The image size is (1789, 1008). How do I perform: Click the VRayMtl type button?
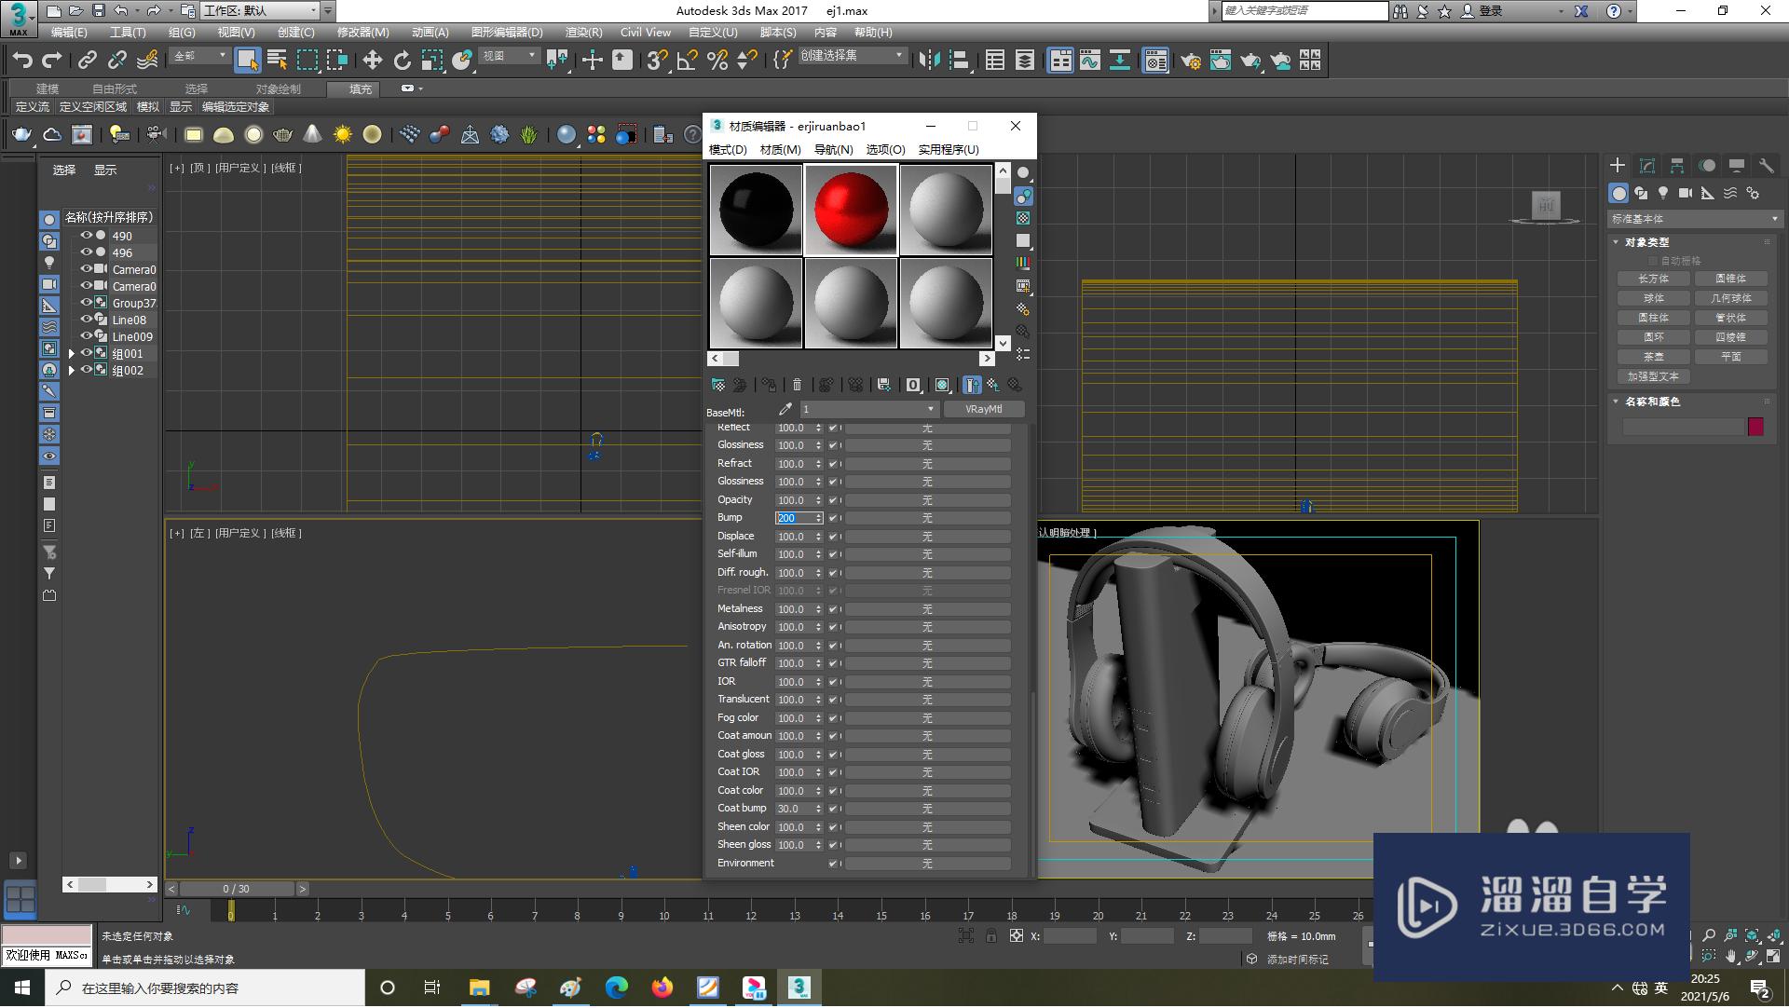pos(984,409)
